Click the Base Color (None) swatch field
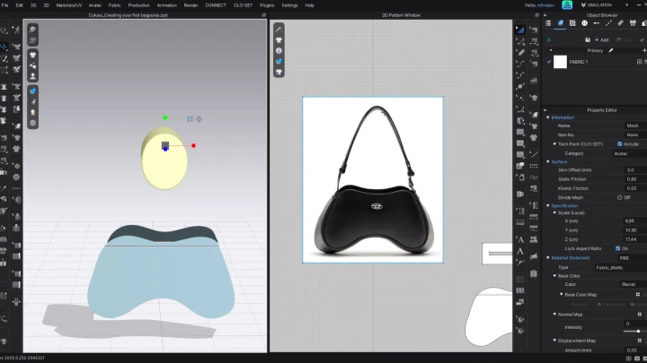 (633, 284)
